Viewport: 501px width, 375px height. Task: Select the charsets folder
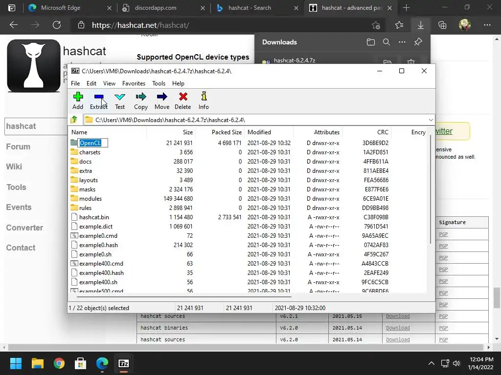click(x=90, y=152)
